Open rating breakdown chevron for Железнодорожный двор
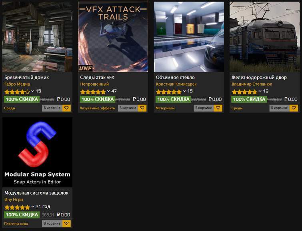 (x=260, y=91)
